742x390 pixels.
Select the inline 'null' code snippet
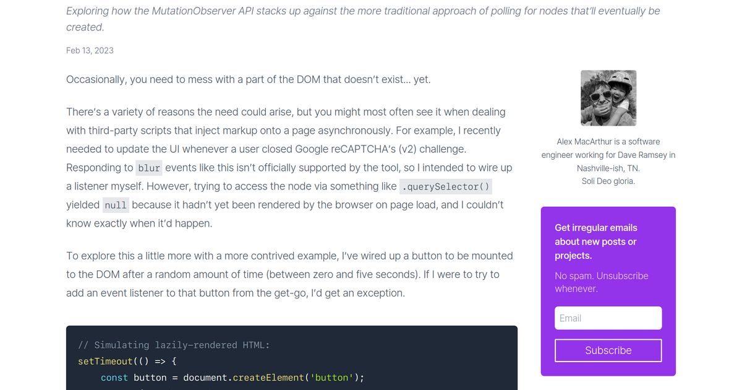(x=116, y=205)
